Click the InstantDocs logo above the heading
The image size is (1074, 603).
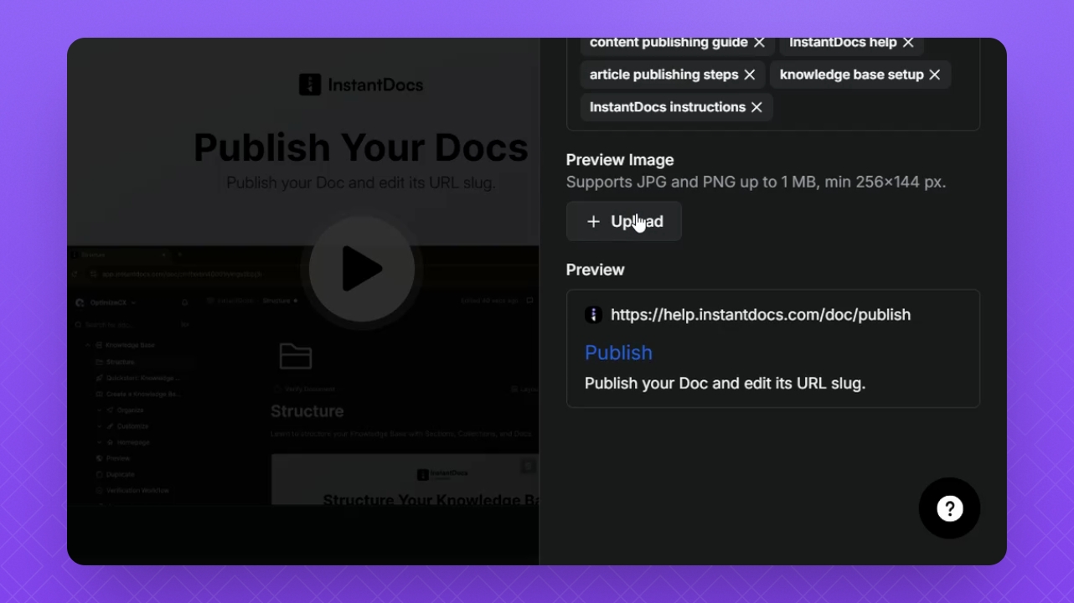coord(361,85)
